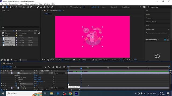172x96 pixels.
Task: Select the Brush tool
Action: (38, 7)
